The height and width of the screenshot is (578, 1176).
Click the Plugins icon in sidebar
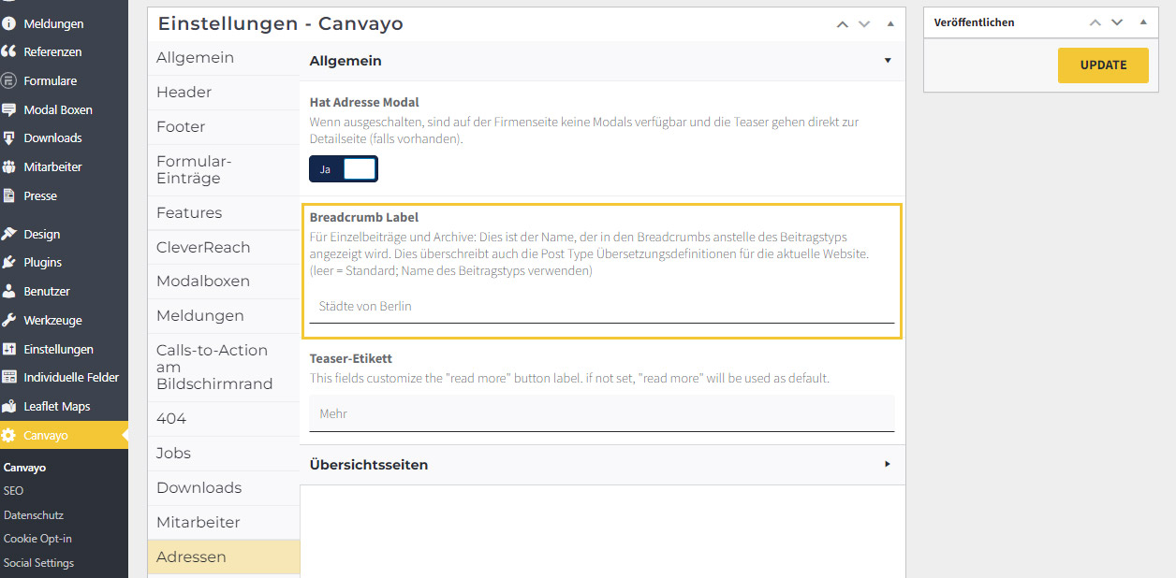(9, 263)
